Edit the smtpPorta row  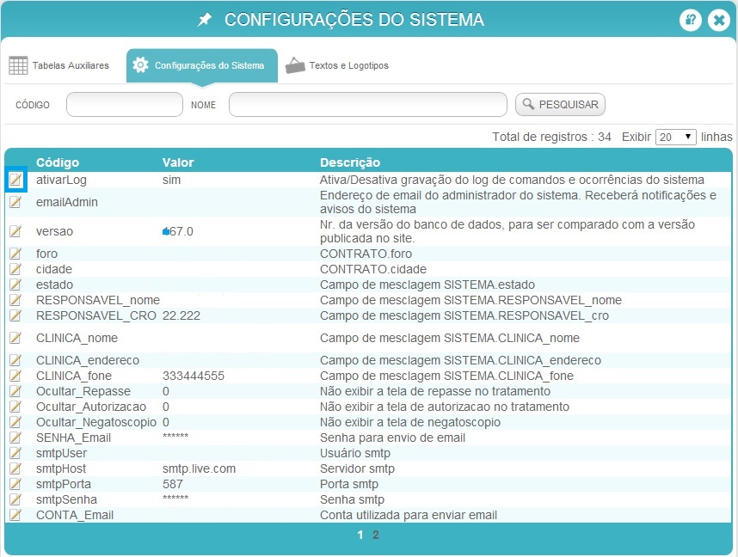pos(15,484)
